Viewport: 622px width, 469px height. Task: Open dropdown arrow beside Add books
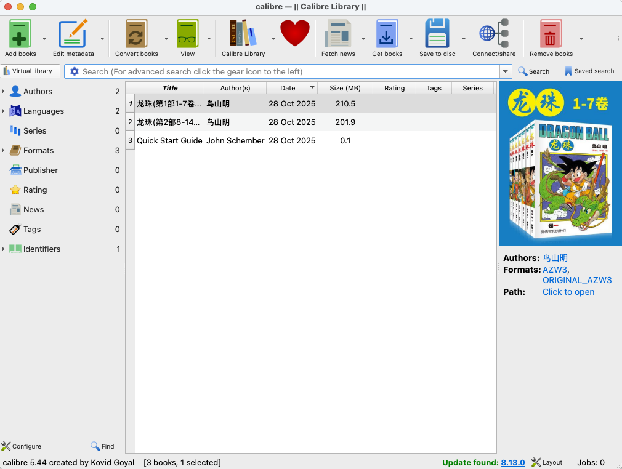[44, 38]
